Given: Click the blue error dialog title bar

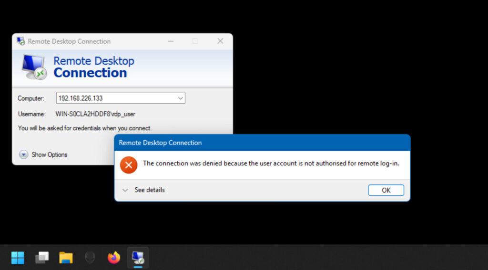Looking at the screenshot, I should tap(262, 143).
